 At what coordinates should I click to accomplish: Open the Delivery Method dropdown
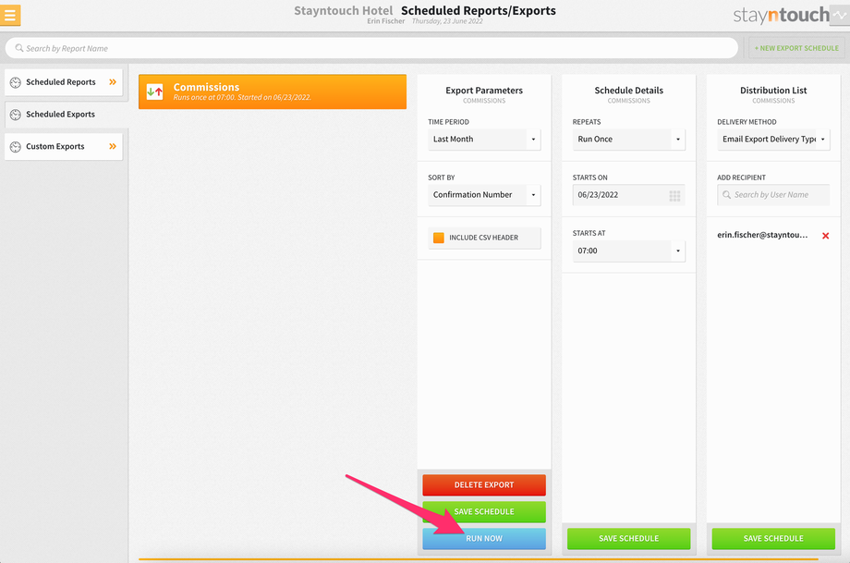point(773,140)
